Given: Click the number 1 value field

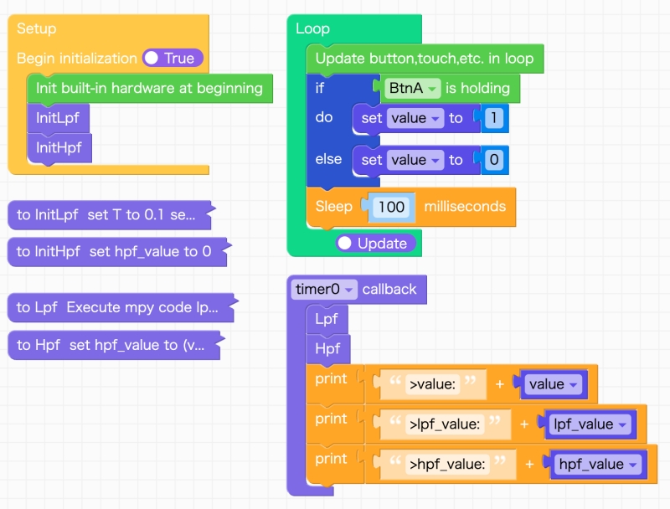Looking at the screenshot, I should 494,118.
